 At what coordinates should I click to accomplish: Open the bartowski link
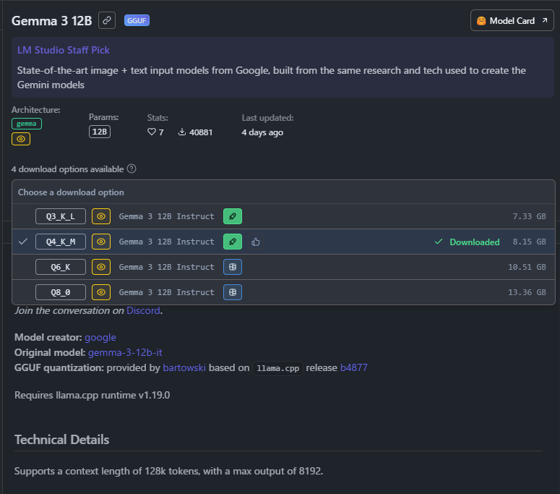point(184,367)
